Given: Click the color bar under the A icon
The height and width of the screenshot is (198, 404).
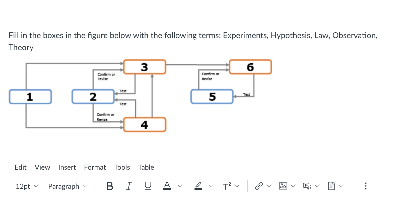Looking at the screenshot, I should tap(167, 189).
